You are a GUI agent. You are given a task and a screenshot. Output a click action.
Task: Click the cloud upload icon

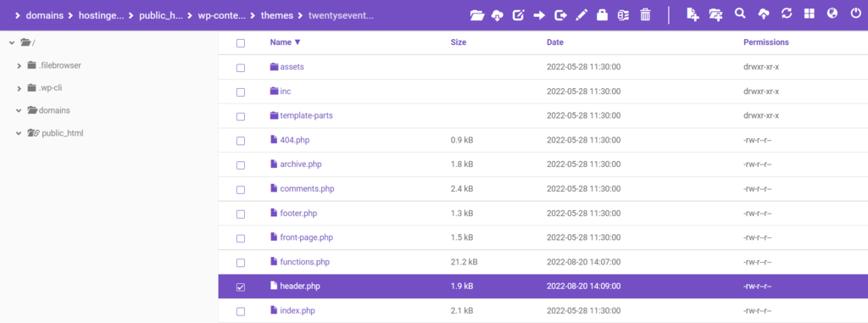tap(764, 15)
